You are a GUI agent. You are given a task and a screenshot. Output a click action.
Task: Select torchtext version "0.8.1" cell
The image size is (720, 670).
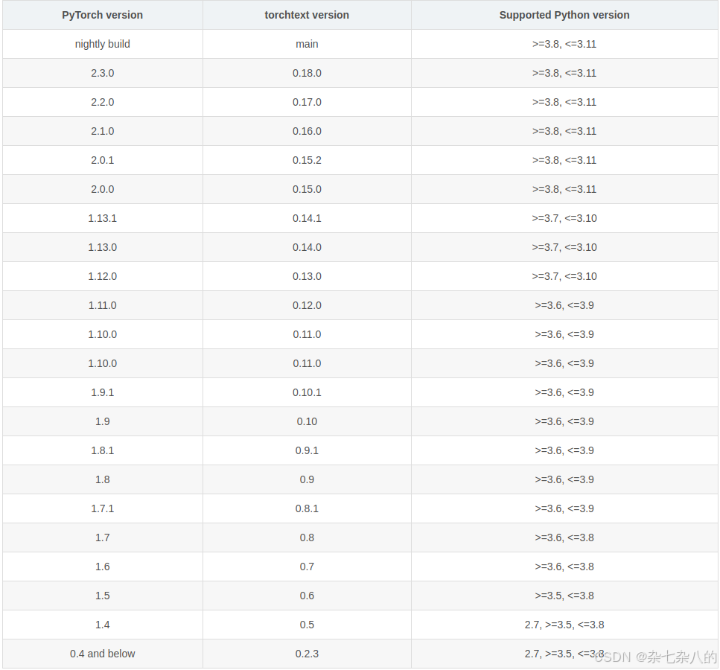[x=307, y=508]
